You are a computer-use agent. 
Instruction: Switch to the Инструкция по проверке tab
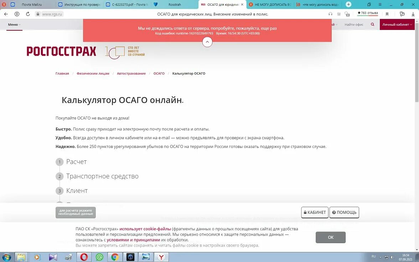[80, 5]
